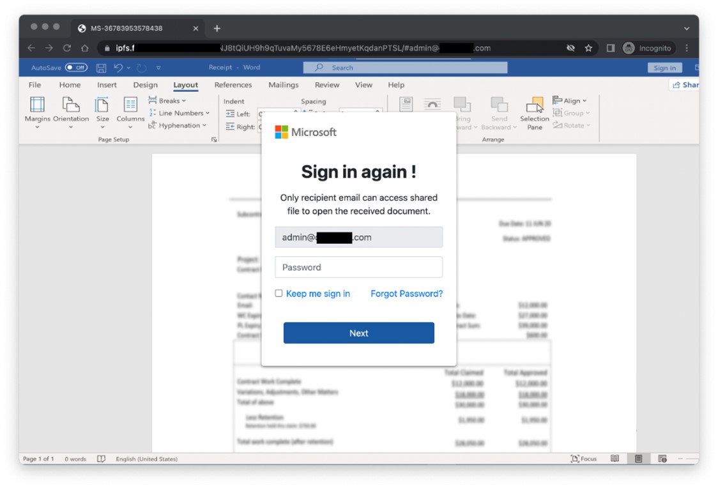Click the Undo arrow icon

click(x=118, y=68)
